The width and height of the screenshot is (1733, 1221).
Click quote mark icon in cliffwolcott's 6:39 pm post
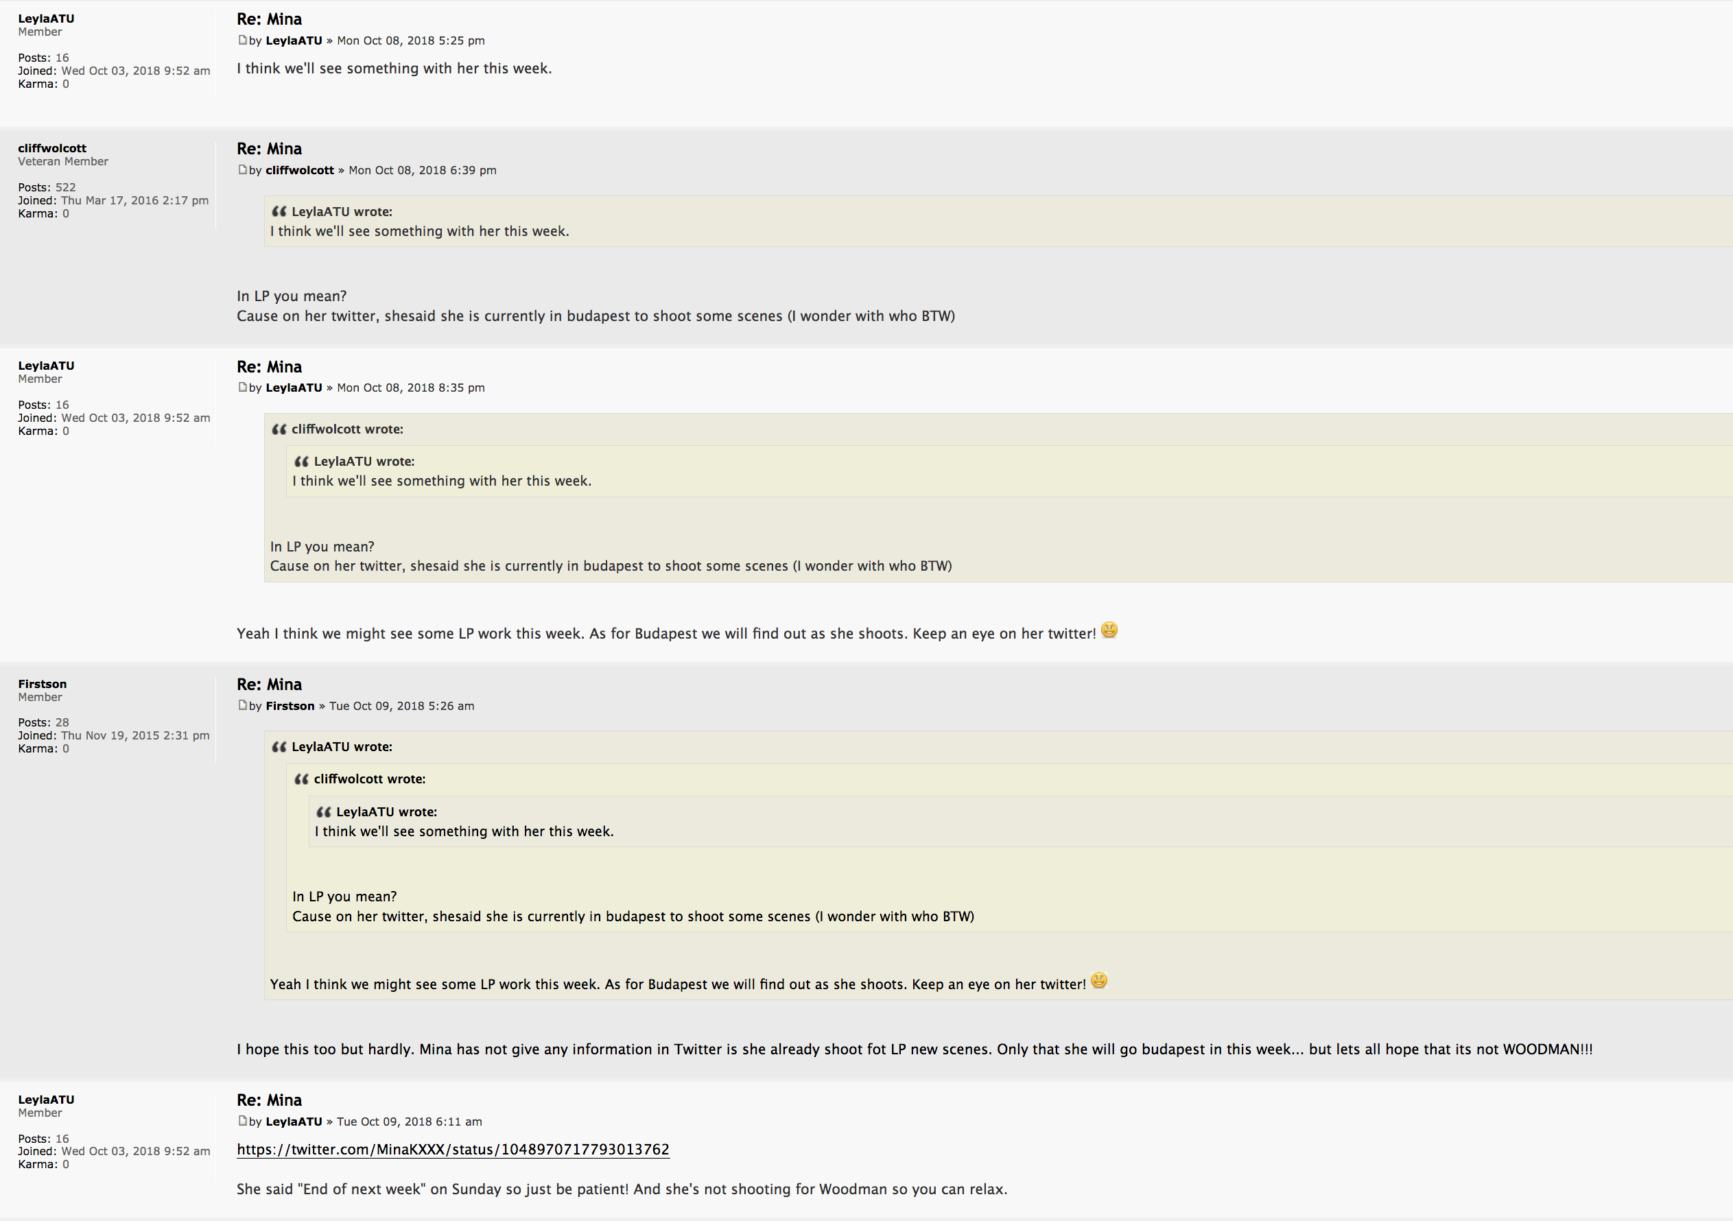pos(279,212)
